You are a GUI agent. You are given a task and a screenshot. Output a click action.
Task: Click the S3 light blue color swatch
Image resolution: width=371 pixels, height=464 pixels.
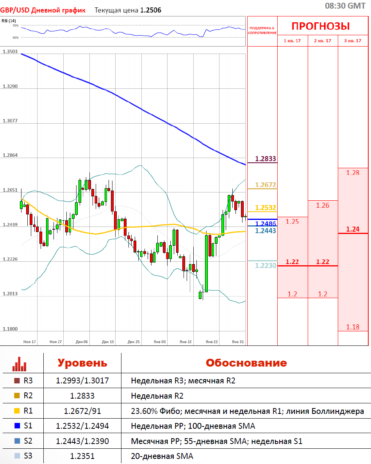pyautogui.click(x=16, y=456)
